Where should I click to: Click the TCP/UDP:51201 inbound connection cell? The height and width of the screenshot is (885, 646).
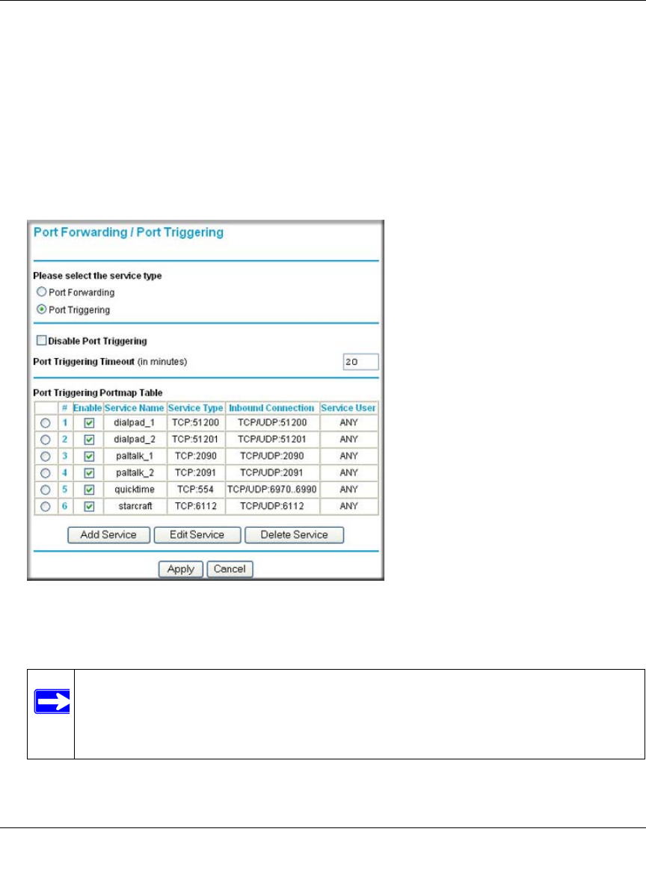pos(272,439)
